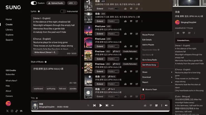The width and height of the screenshot is (206, 115).
Task: Choose Add to Playlist menu entry
Action: [148, 45]
